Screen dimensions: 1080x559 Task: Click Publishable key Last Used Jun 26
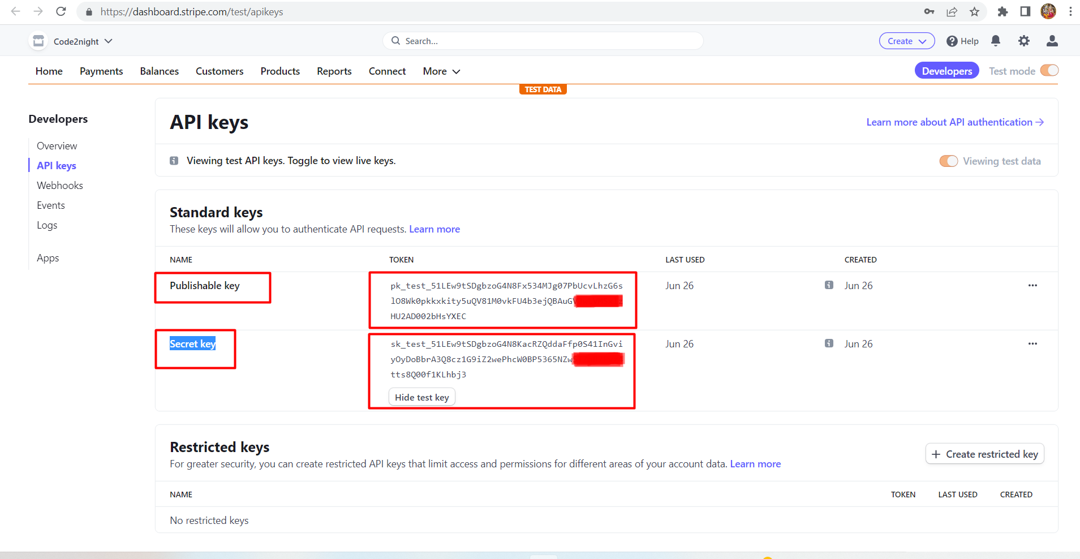point(679,286)
